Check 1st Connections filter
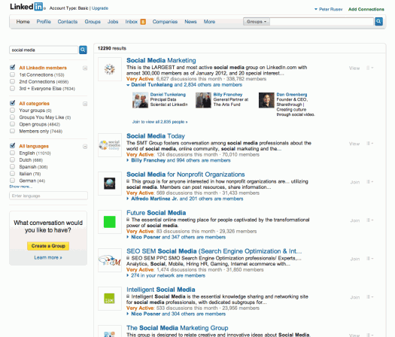The image size is (395, 337). [12, 74]
